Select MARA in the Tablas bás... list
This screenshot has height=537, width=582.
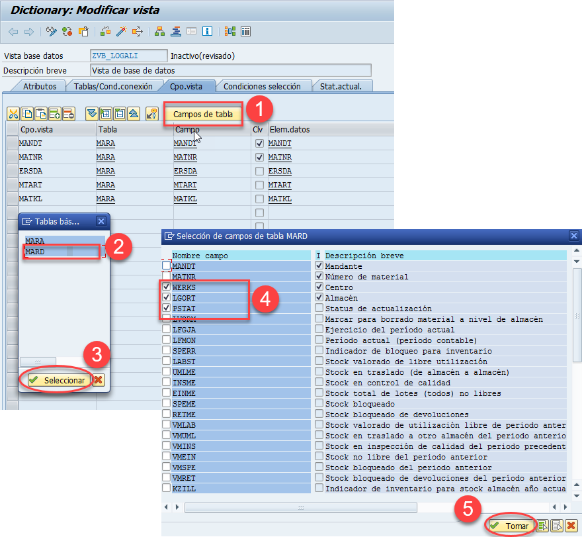pyautogui.click(x=65, y=241)
